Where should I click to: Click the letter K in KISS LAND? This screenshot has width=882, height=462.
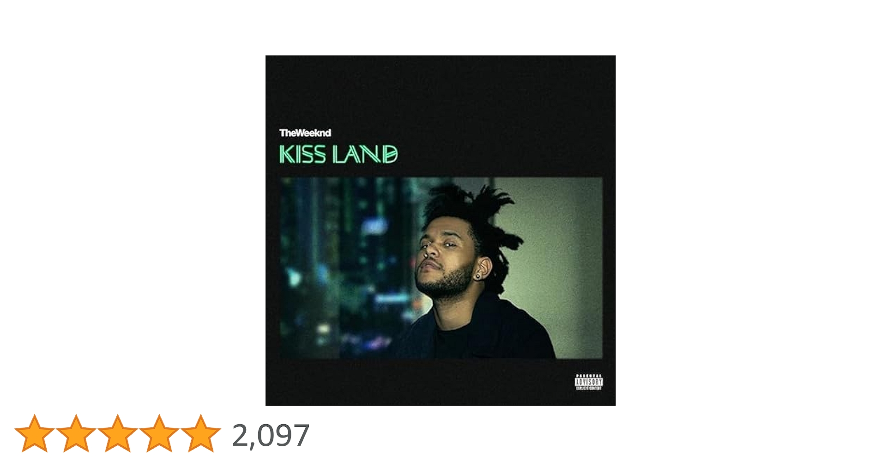[287, 154]
